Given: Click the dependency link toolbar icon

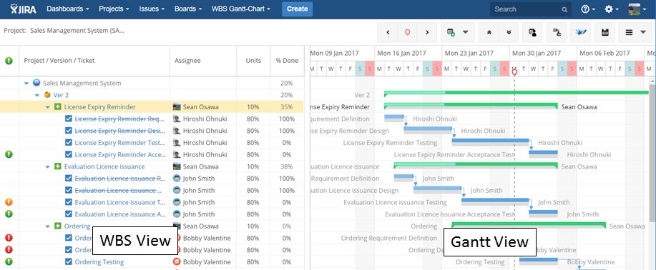Looking at the screenshot, I should 557,32.
